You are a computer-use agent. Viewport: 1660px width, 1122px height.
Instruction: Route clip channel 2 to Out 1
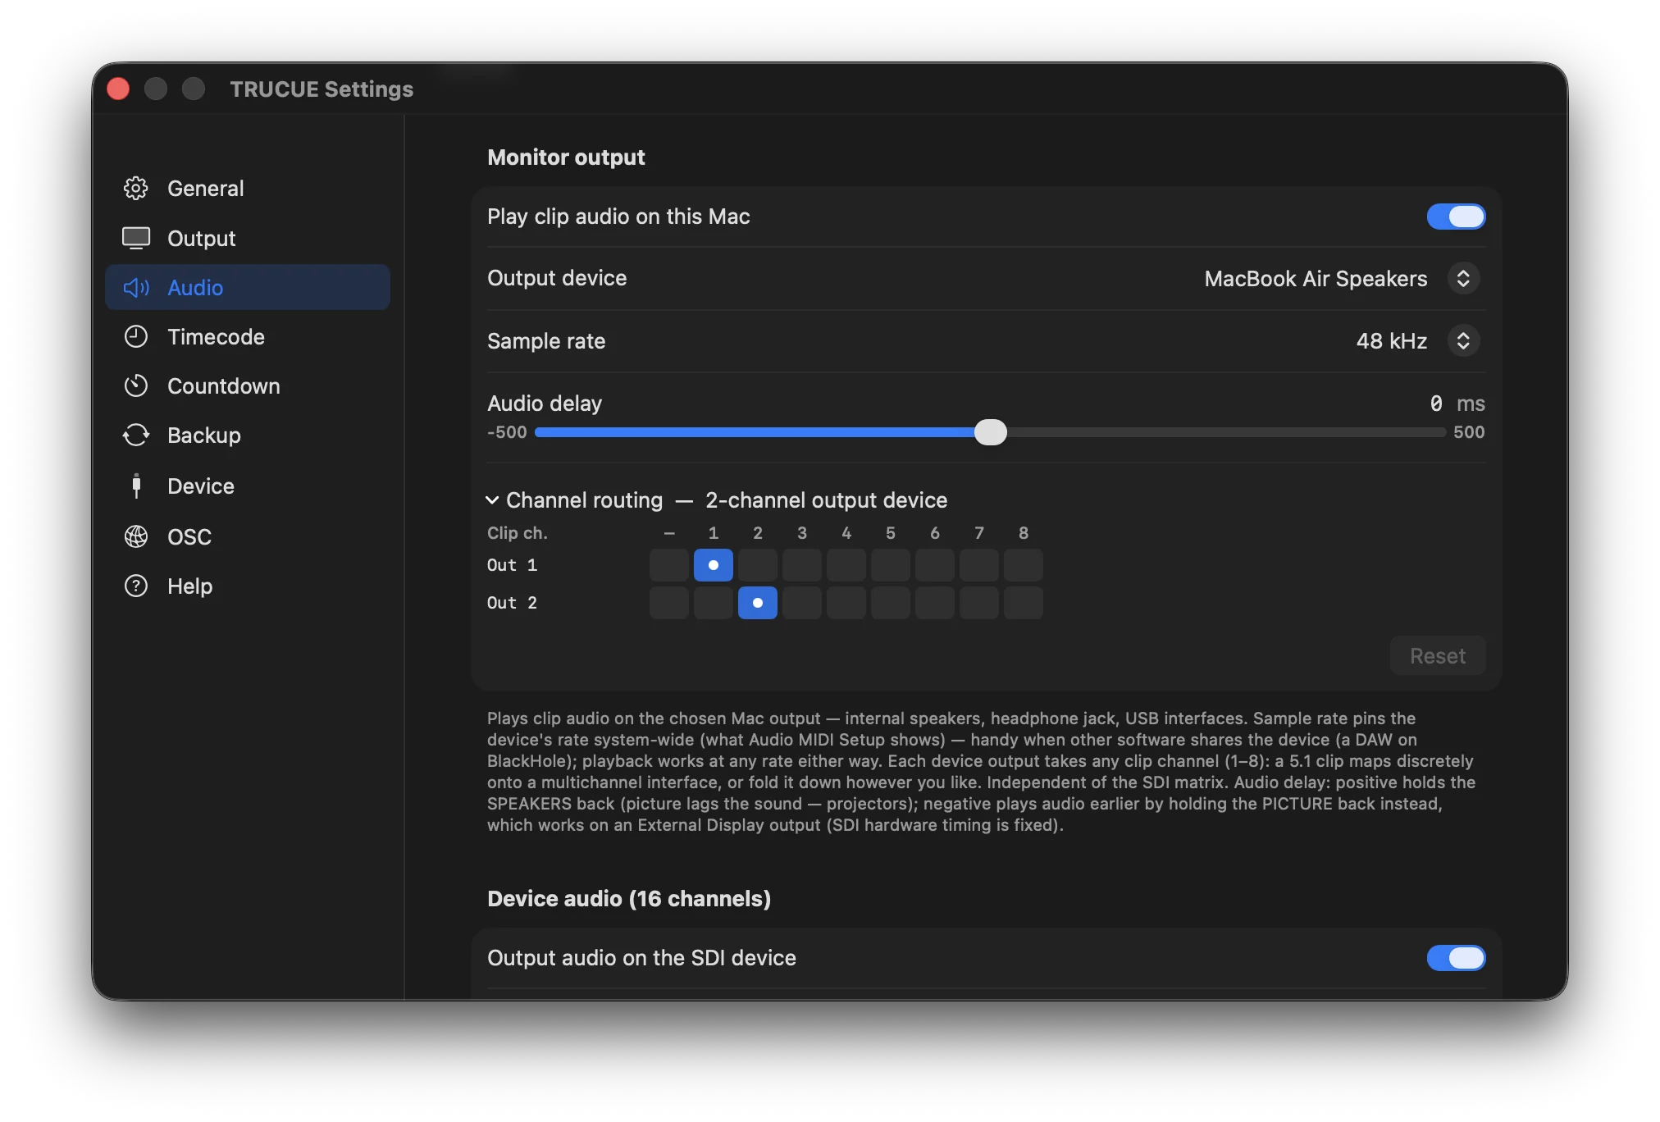click(758, 565)
